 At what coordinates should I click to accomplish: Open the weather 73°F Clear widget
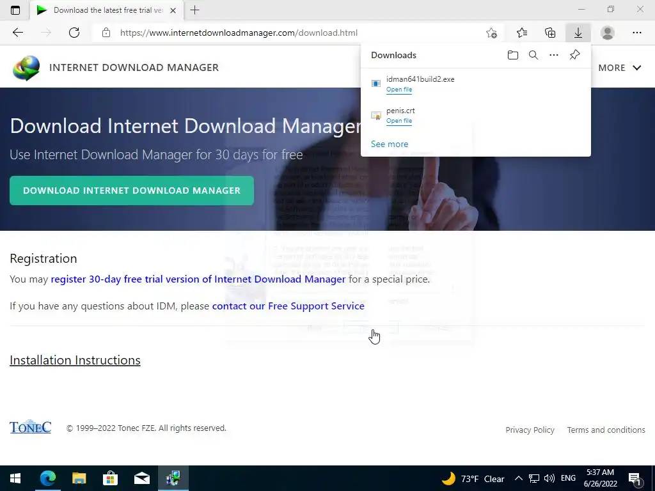coord(473,478)
